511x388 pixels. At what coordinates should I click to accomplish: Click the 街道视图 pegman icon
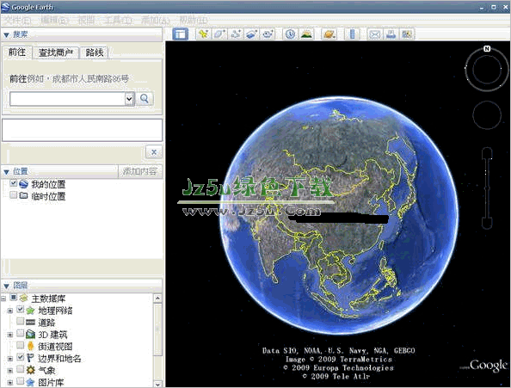pyautogui.click(x=30, y=346)
